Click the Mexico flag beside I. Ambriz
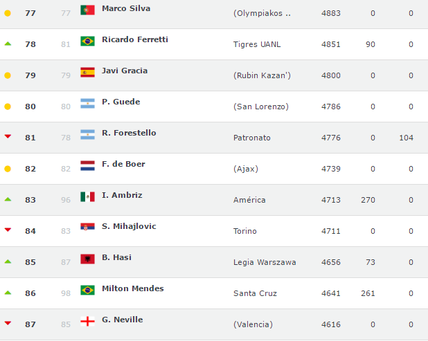This screenshot has width=428, height=341. coord(87,196)
